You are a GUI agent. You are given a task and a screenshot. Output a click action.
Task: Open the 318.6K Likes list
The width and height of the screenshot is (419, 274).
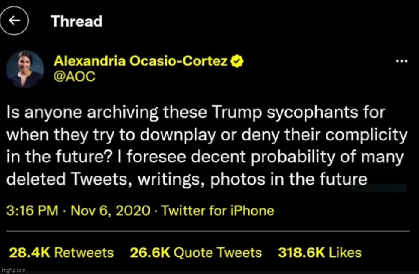320,253
